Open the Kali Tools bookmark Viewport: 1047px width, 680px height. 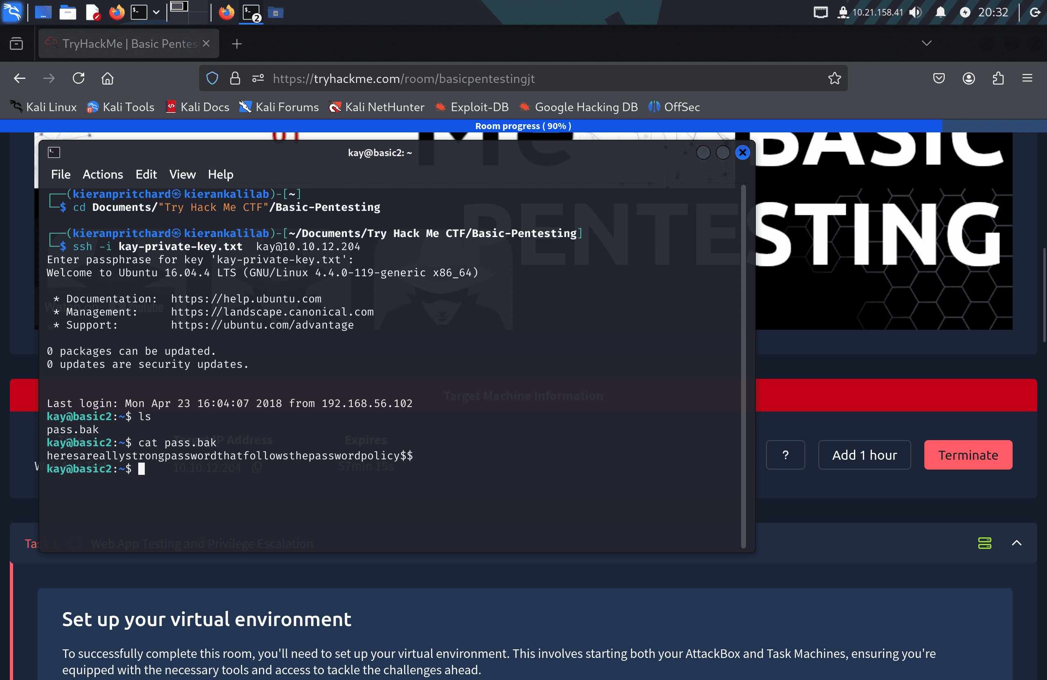(x=120, y=107)
